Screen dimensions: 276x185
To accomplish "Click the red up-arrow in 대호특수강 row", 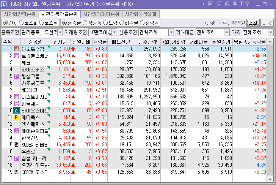I will pyautogui.click(x=73, y=49).
